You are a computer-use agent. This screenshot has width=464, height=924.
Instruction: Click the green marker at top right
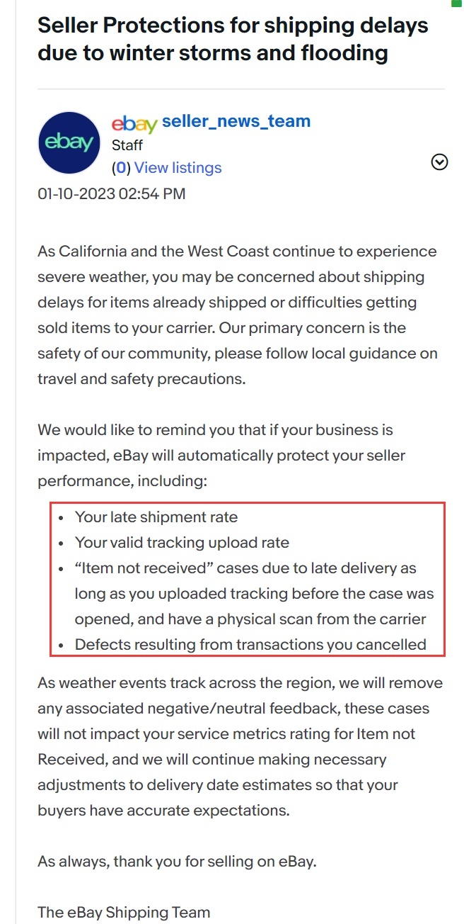click(456, 3)
